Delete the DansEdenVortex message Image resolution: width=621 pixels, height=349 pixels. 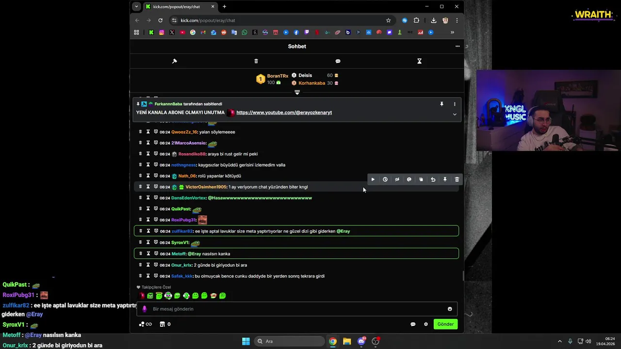pyautogui.click(x=141, y=198)
